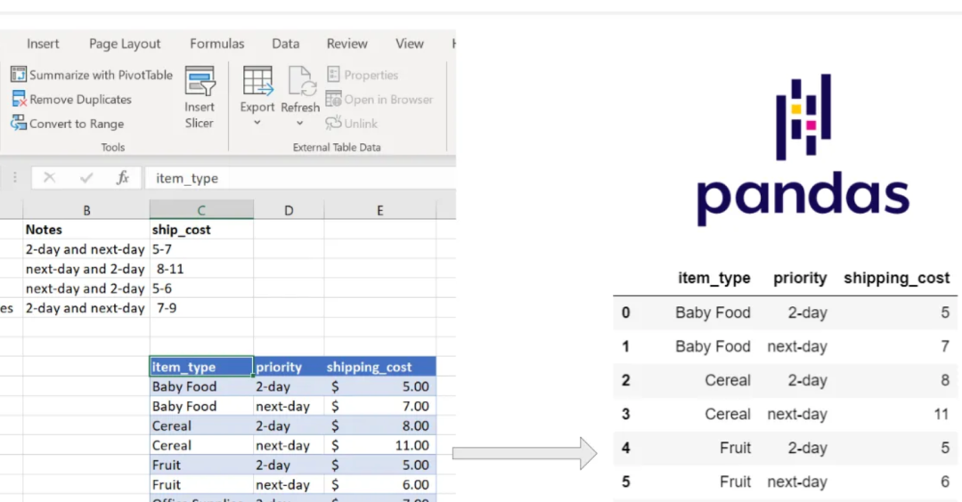
Task: Click pandas row index 3
Action: tap(625, 415)
